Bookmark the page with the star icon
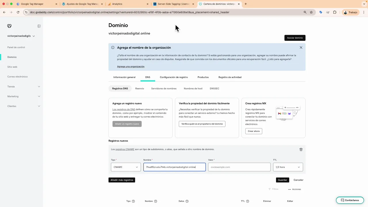368x207 pixels. 311,12
